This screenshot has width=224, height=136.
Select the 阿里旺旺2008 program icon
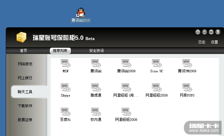click(x=126, y=112)
